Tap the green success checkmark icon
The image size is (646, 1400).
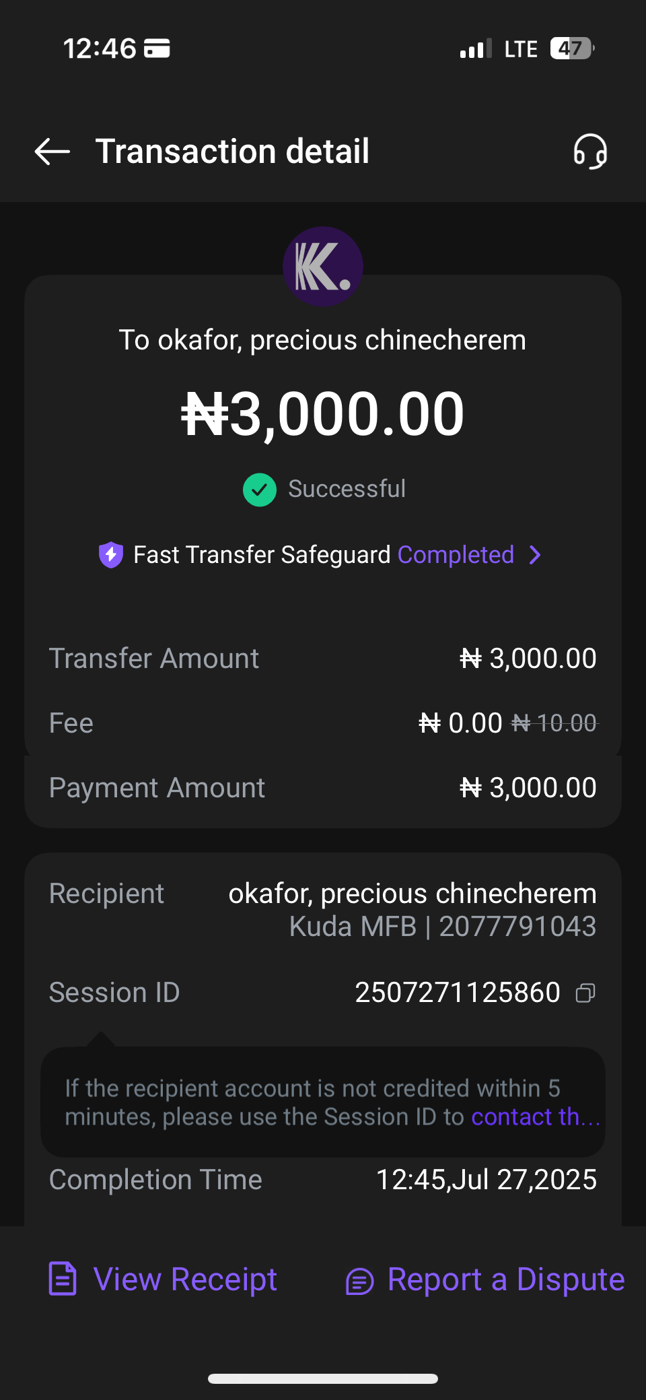[260, 490]
